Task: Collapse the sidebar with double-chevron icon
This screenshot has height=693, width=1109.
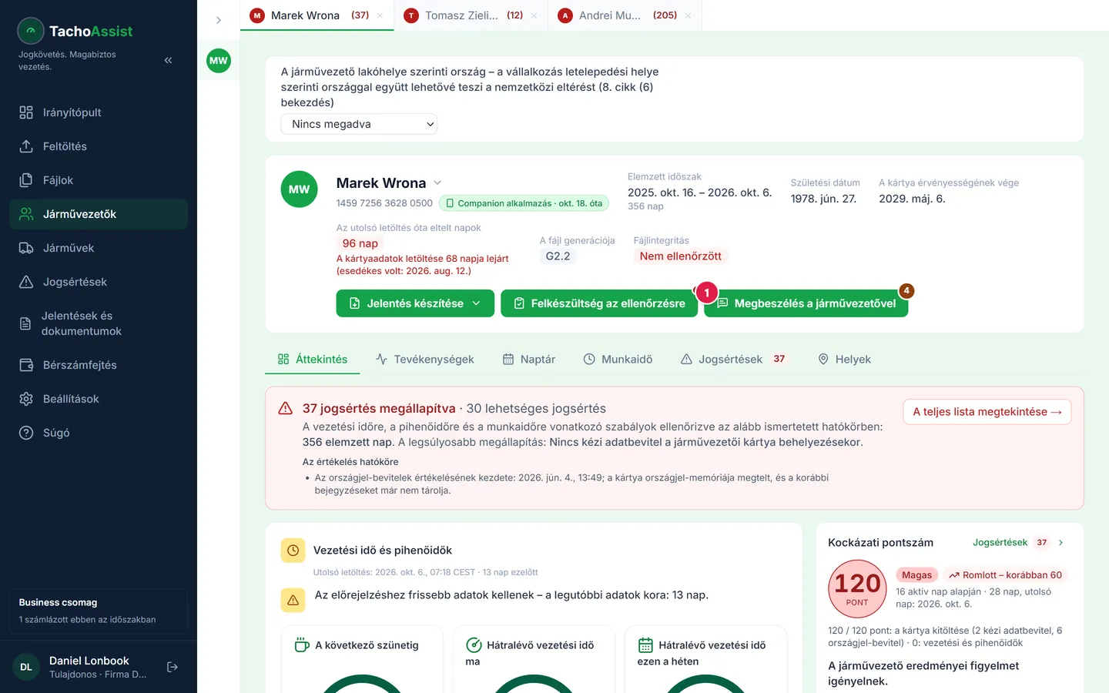Action: pyautogui.click(x=168, y=60)
